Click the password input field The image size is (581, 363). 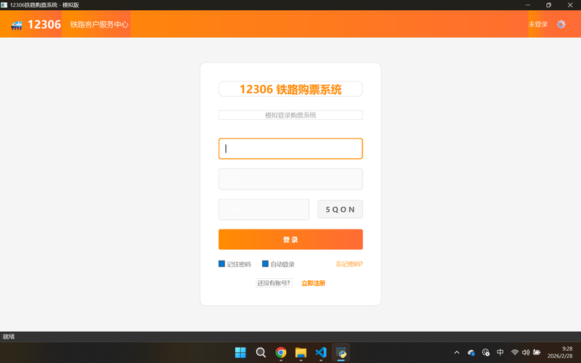click(x=290, y=179)
